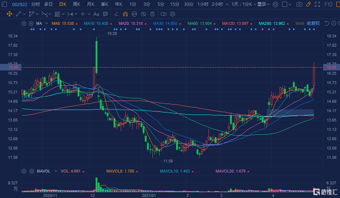Select the Aa text annotation tool

pyautogui.click(x=96, y=14)
